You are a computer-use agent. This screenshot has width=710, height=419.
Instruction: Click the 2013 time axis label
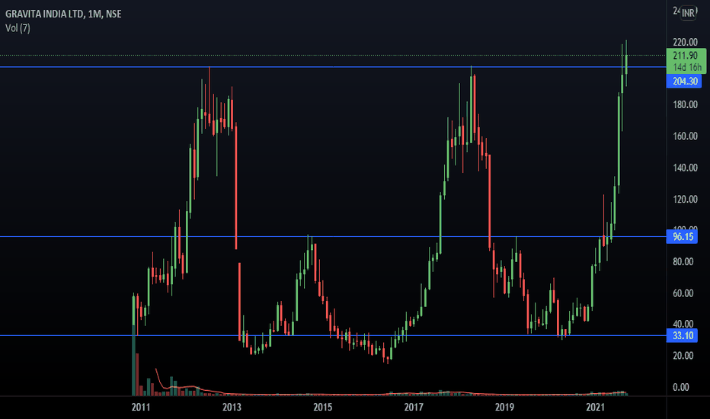point(232,408)
